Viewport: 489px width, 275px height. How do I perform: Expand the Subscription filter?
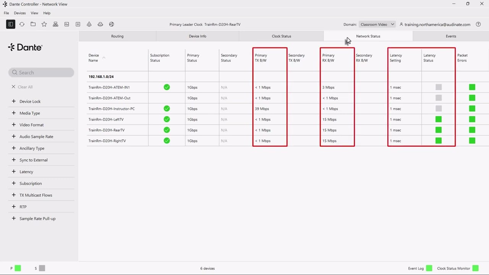click(x=14, y=183)
